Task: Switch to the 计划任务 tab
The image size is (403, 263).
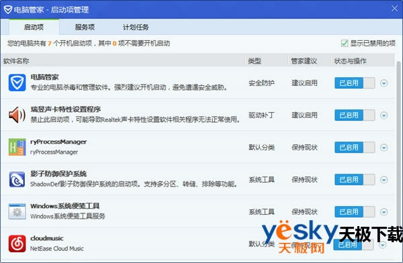Action: 136,27
